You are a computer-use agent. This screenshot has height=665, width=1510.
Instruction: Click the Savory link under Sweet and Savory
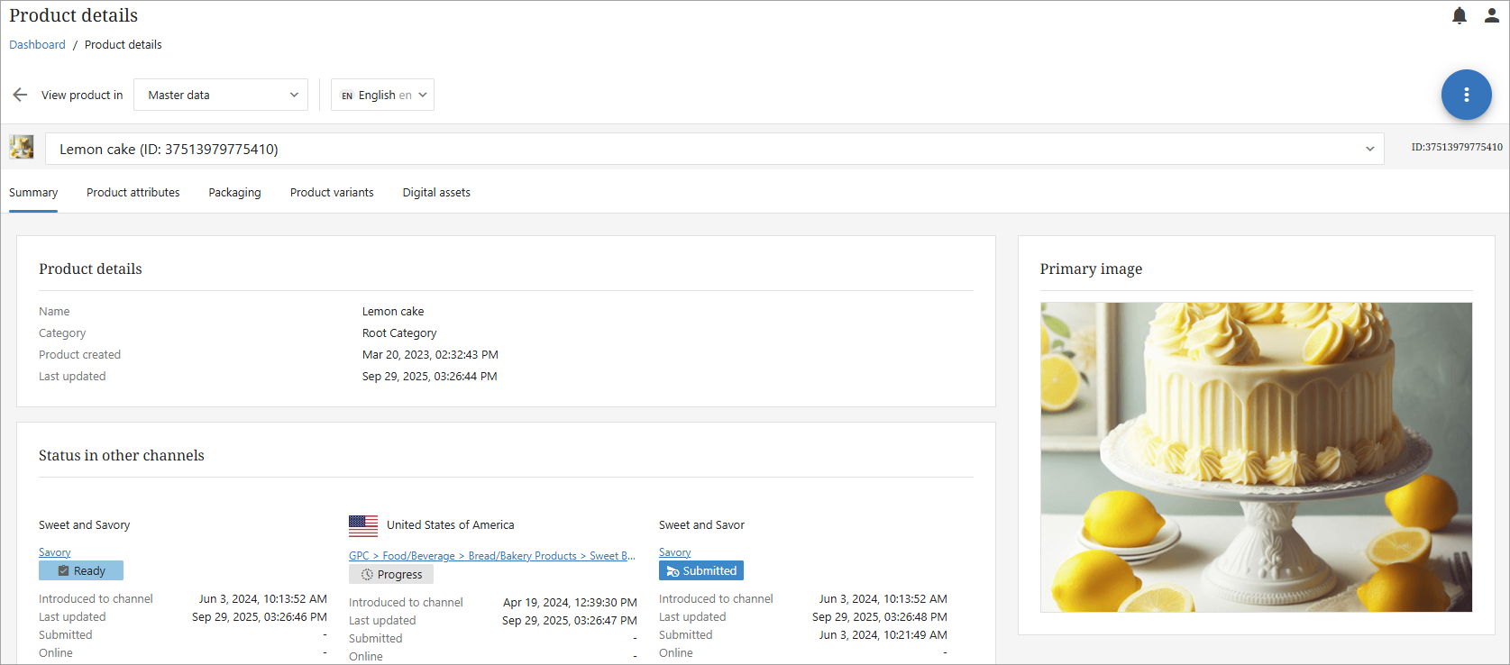pos(55,552)
